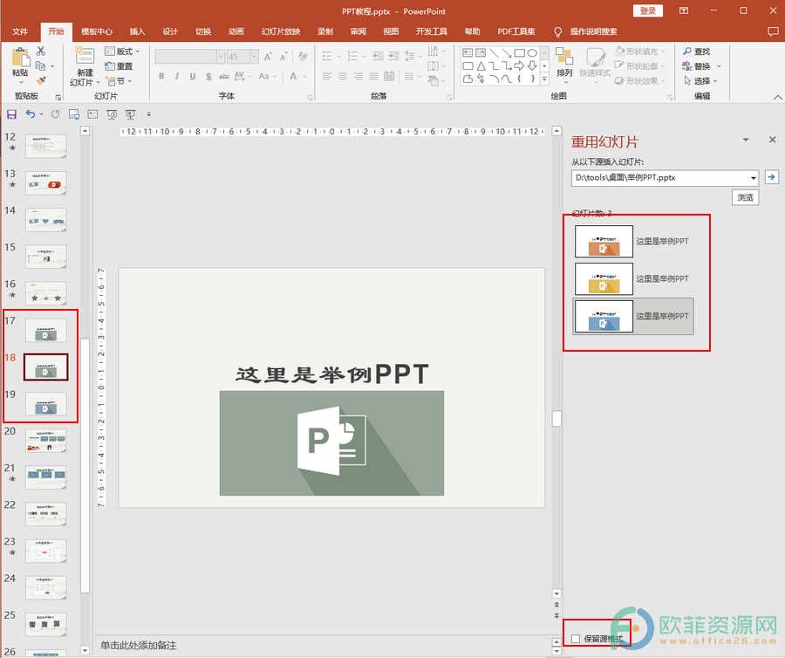
Task: Select slide 17 thumbnail
Action: [x=45, y=331]
